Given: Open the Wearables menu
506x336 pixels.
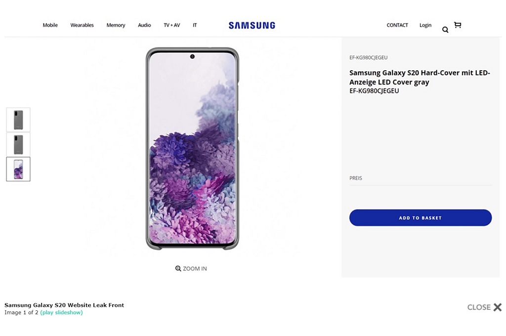Looking at the screenshot, I should click(82, 25).
